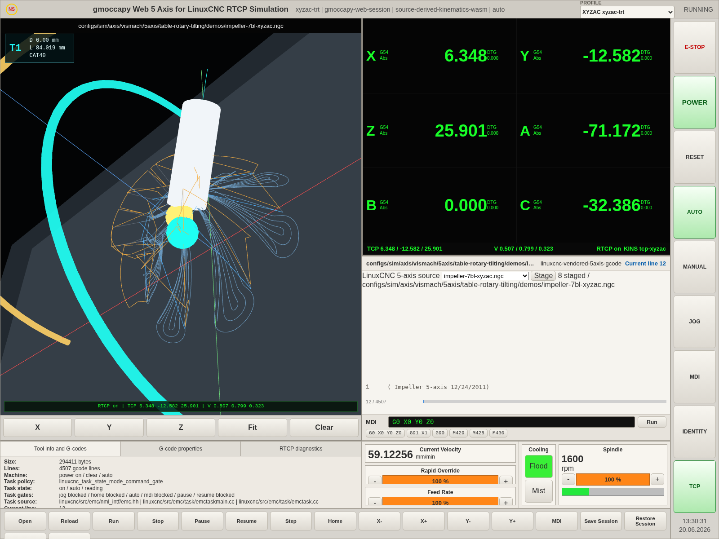Jog with the X+ button
The height and width of the screenshot is (539, 719).
coord(424,521)
